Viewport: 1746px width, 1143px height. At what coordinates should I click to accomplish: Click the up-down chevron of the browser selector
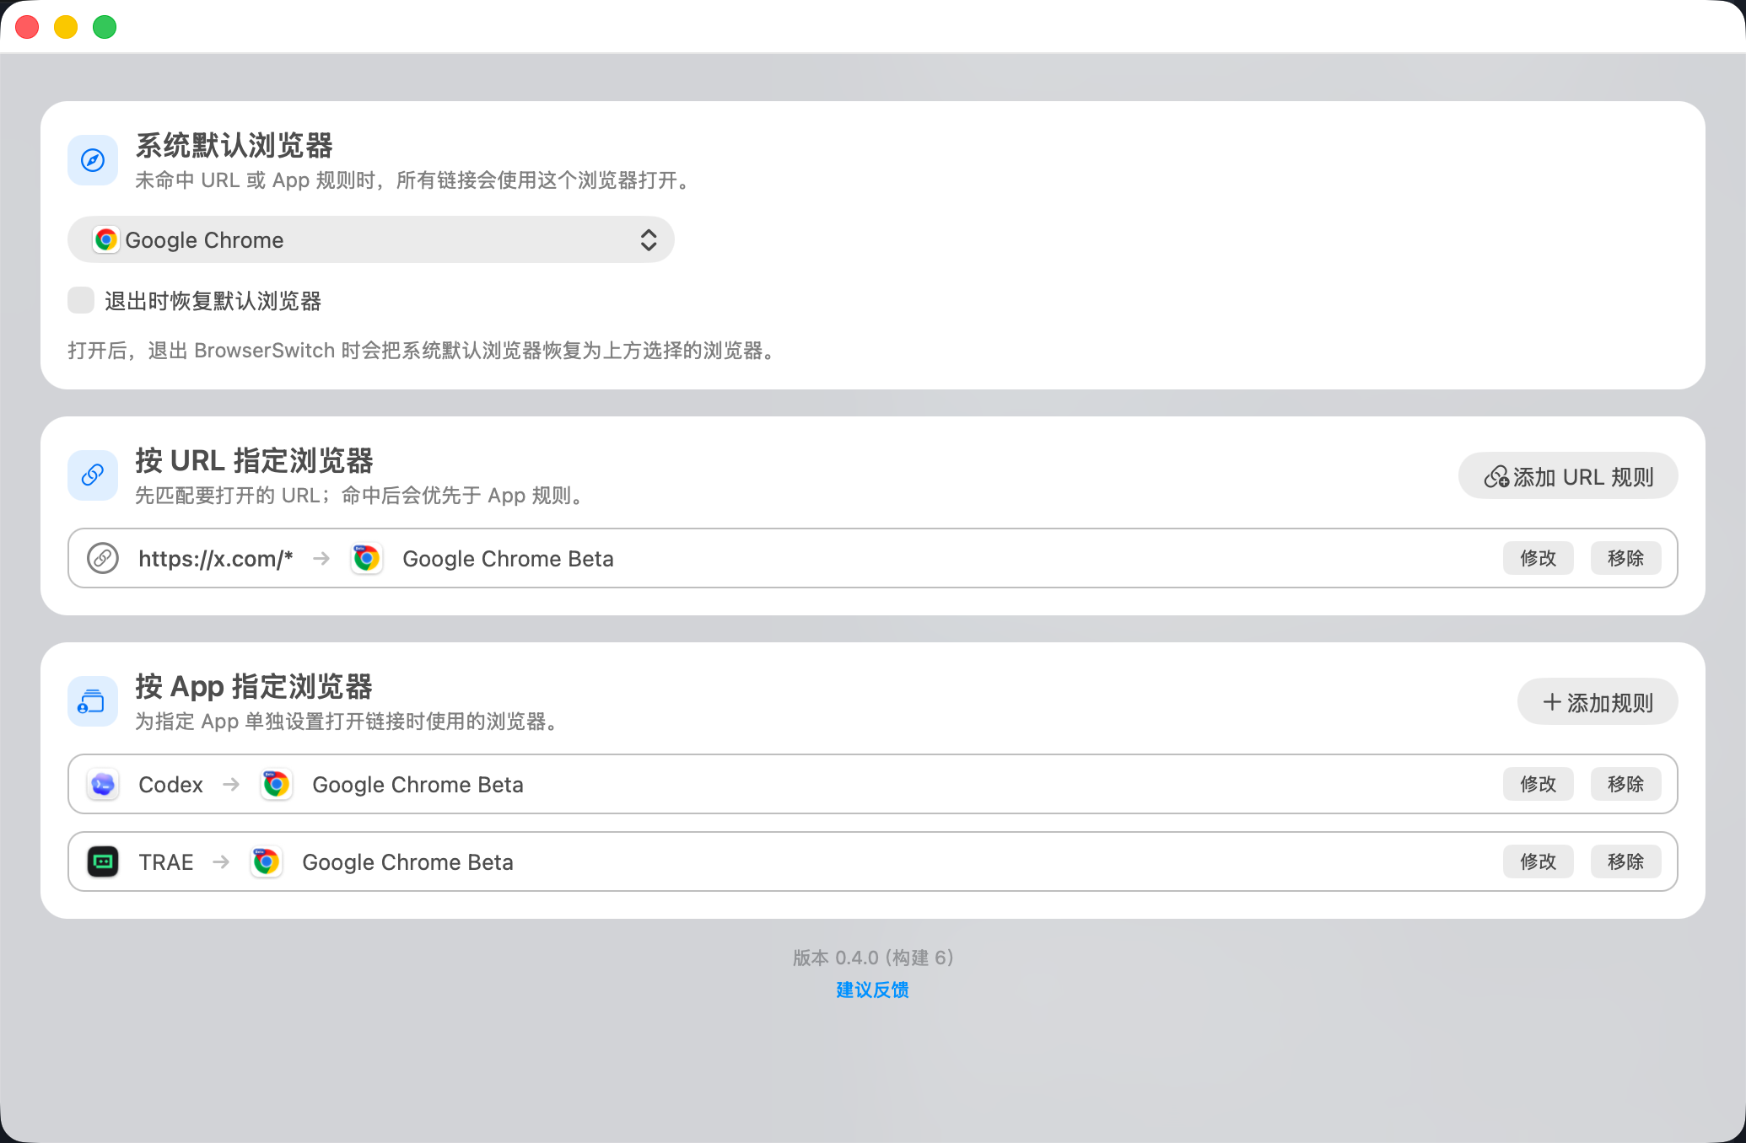click(648, 239)
